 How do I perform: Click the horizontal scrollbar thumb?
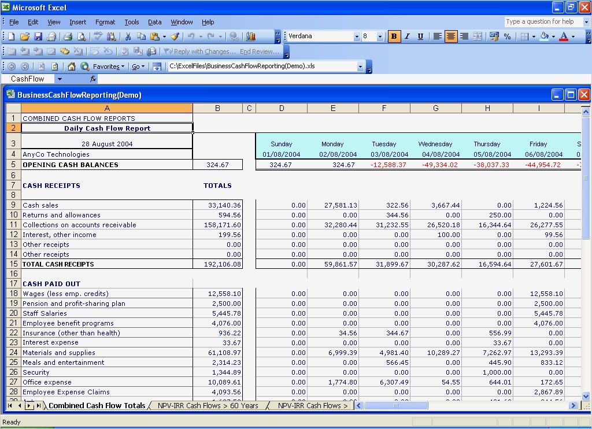click(396, 406)
